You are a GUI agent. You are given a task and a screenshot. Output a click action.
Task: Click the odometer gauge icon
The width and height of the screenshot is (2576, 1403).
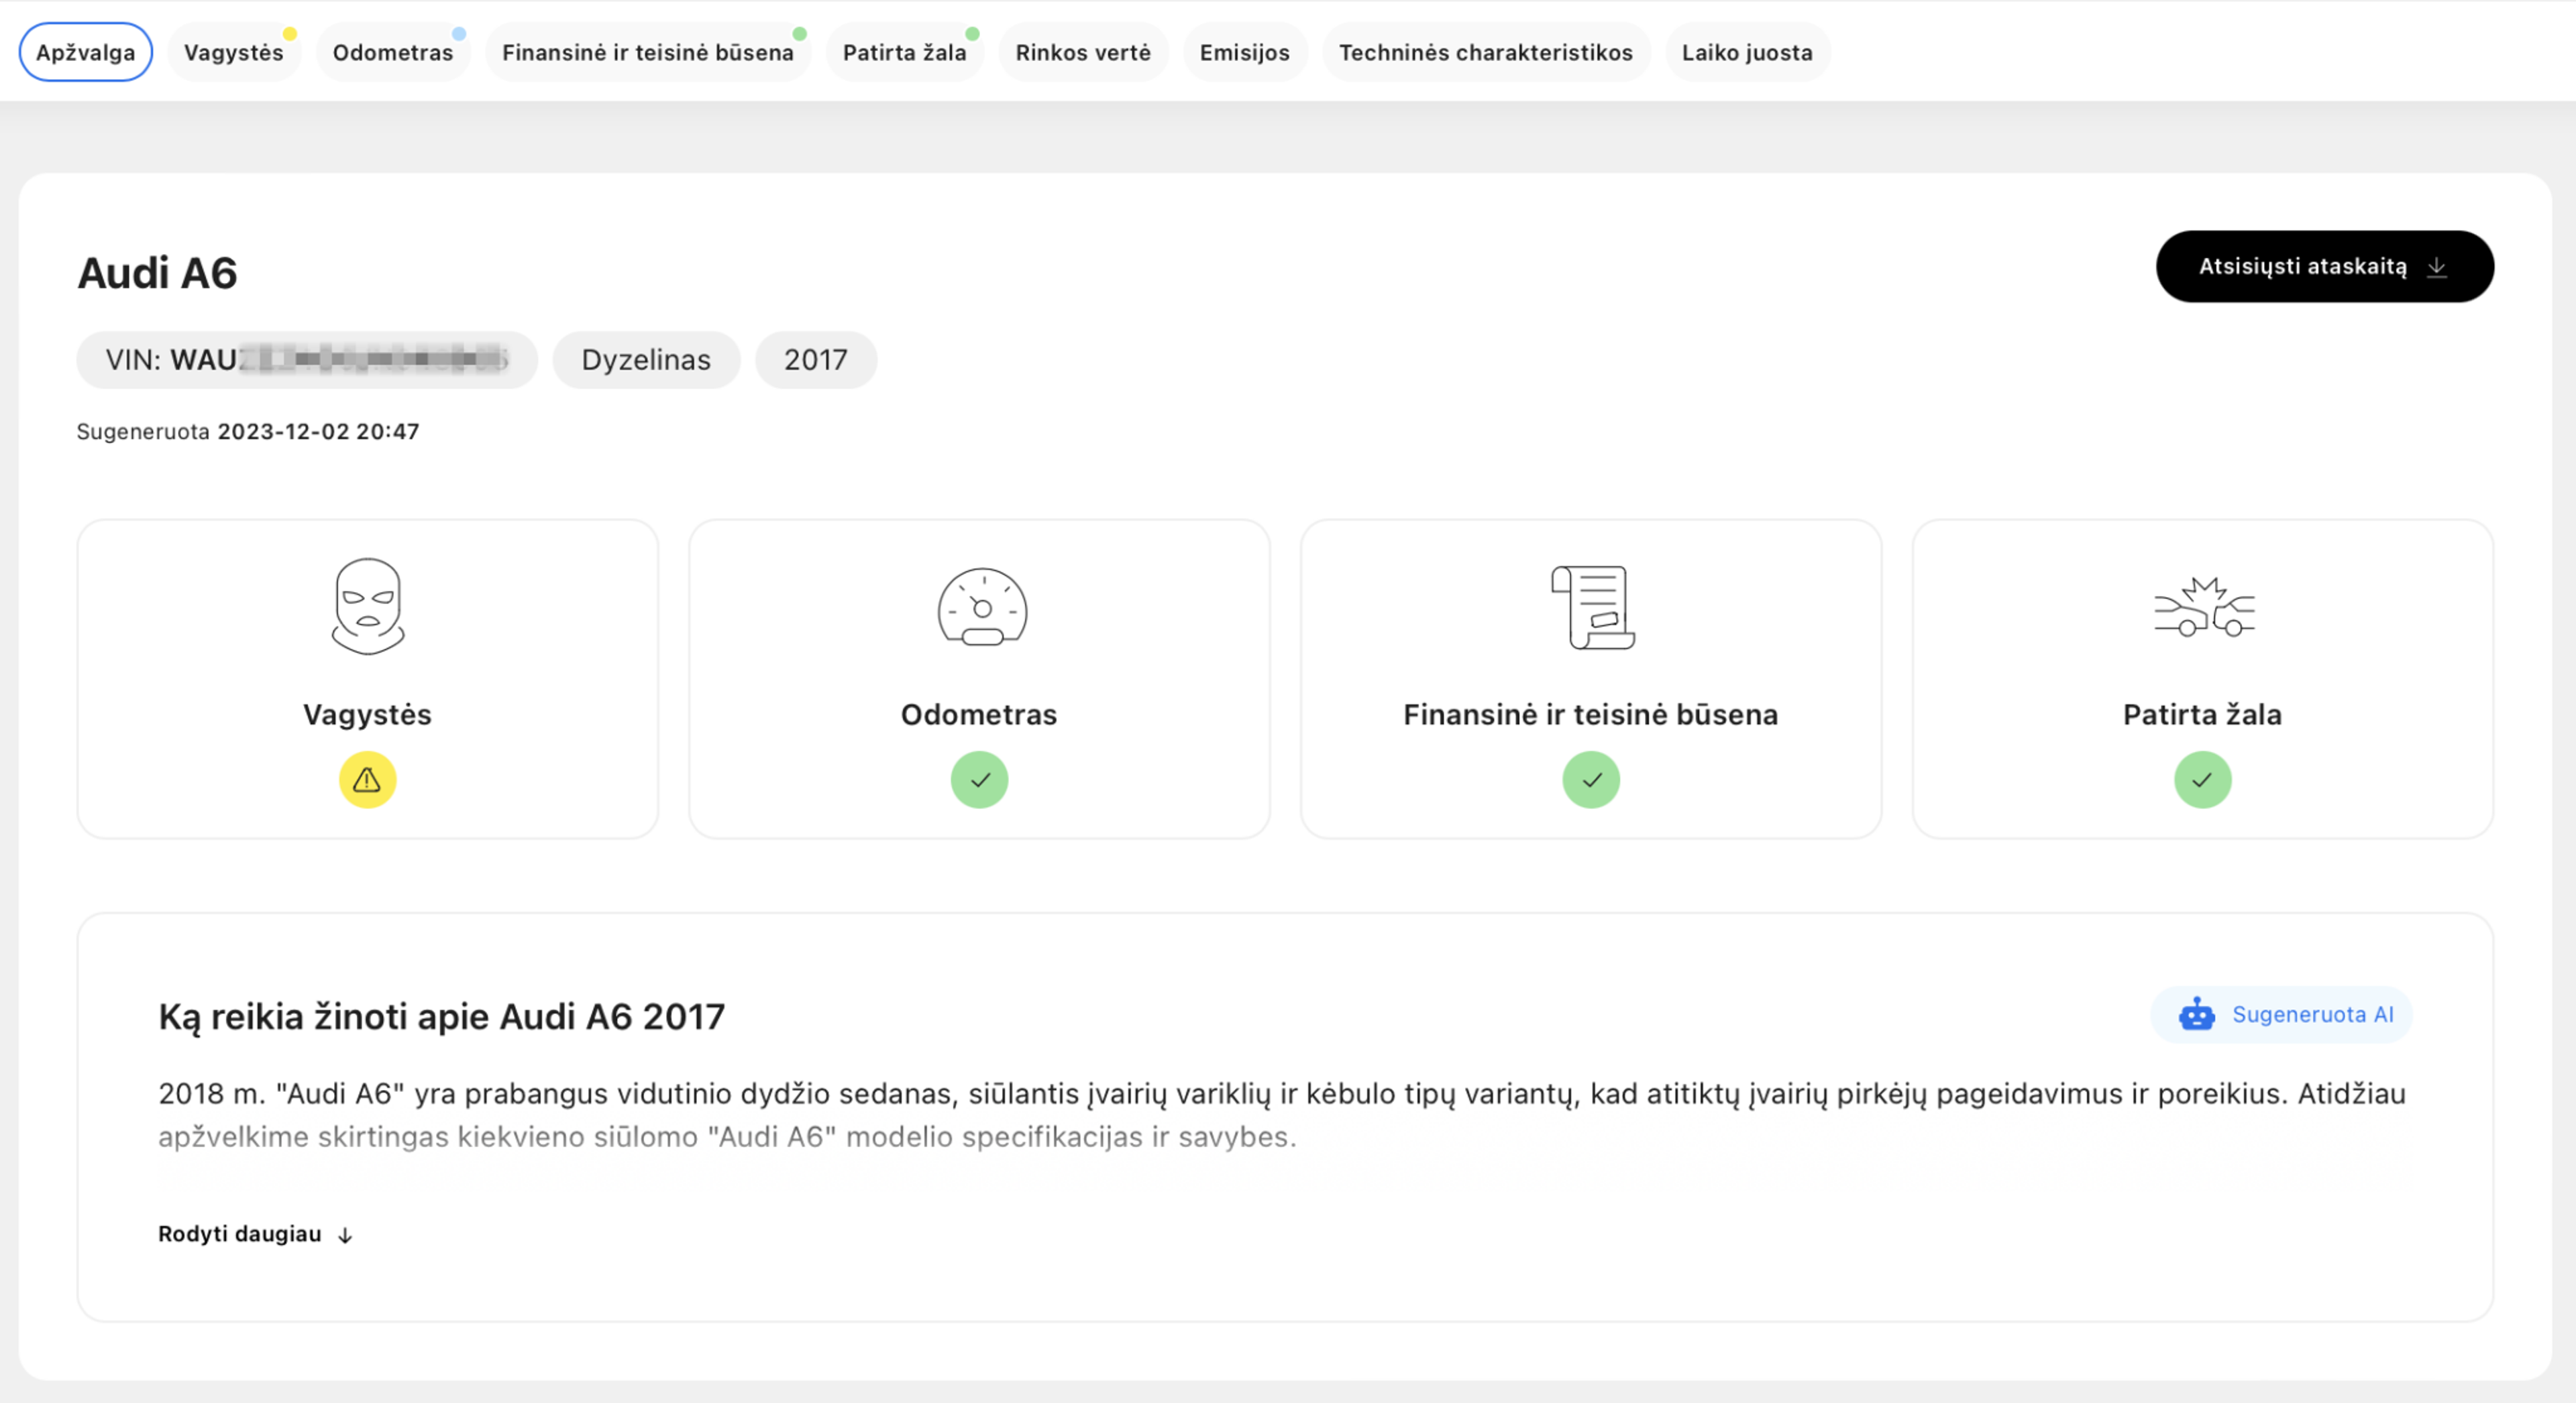coord(981,607)
